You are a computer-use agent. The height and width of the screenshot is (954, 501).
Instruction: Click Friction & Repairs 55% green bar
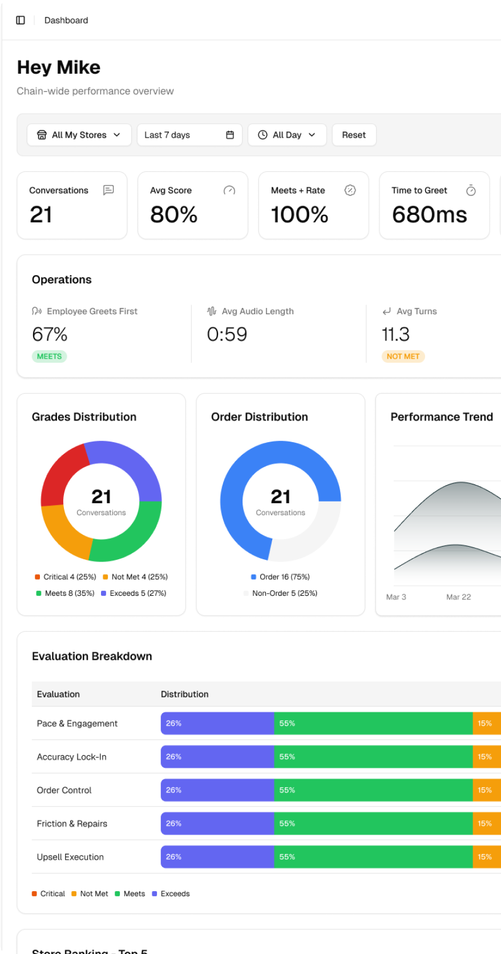[x=373, y=824]
